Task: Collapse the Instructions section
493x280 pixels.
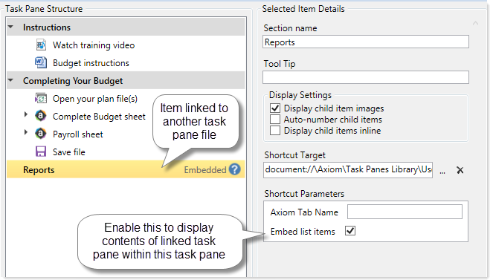Action: [10, 27]
